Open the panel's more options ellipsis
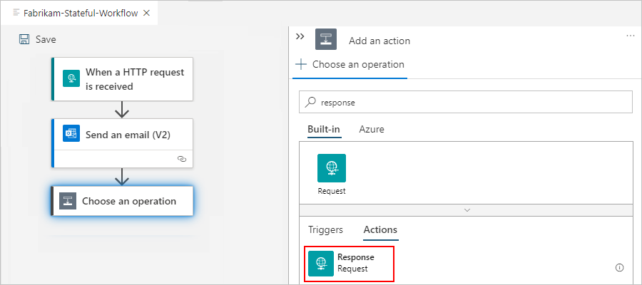This screenshot has width=642, height=285. pos(630,36)
